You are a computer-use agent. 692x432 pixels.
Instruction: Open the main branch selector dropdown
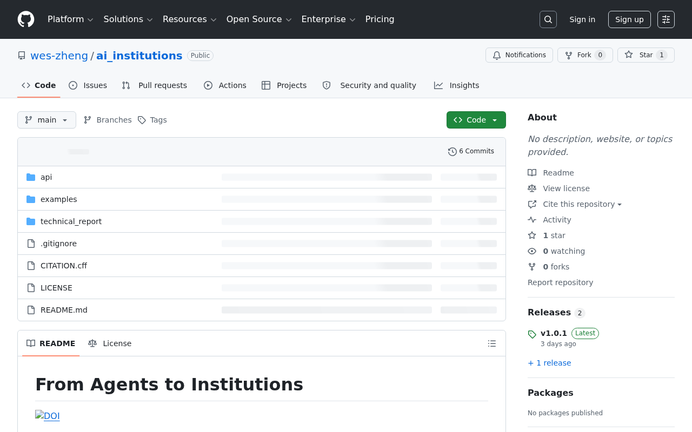[46, 120]
